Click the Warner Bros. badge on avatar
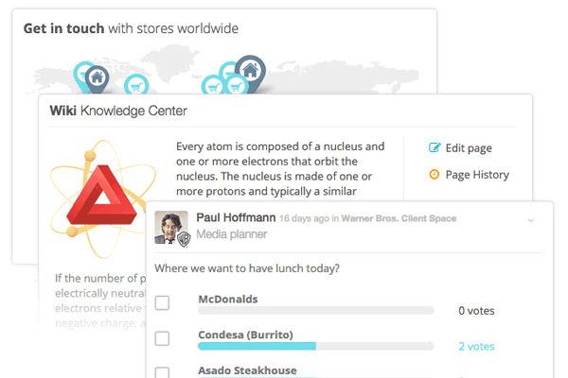This screenshot has height=378, width=568. click(x=185, y=239)
